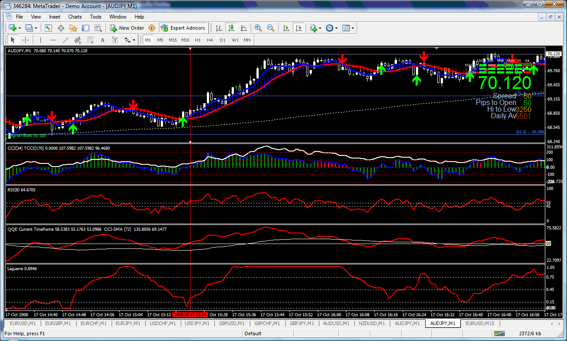Draw a horizontal line
The height and width of the screenshot is (341, 567).
pyautogui.click(x=54, y=40)
